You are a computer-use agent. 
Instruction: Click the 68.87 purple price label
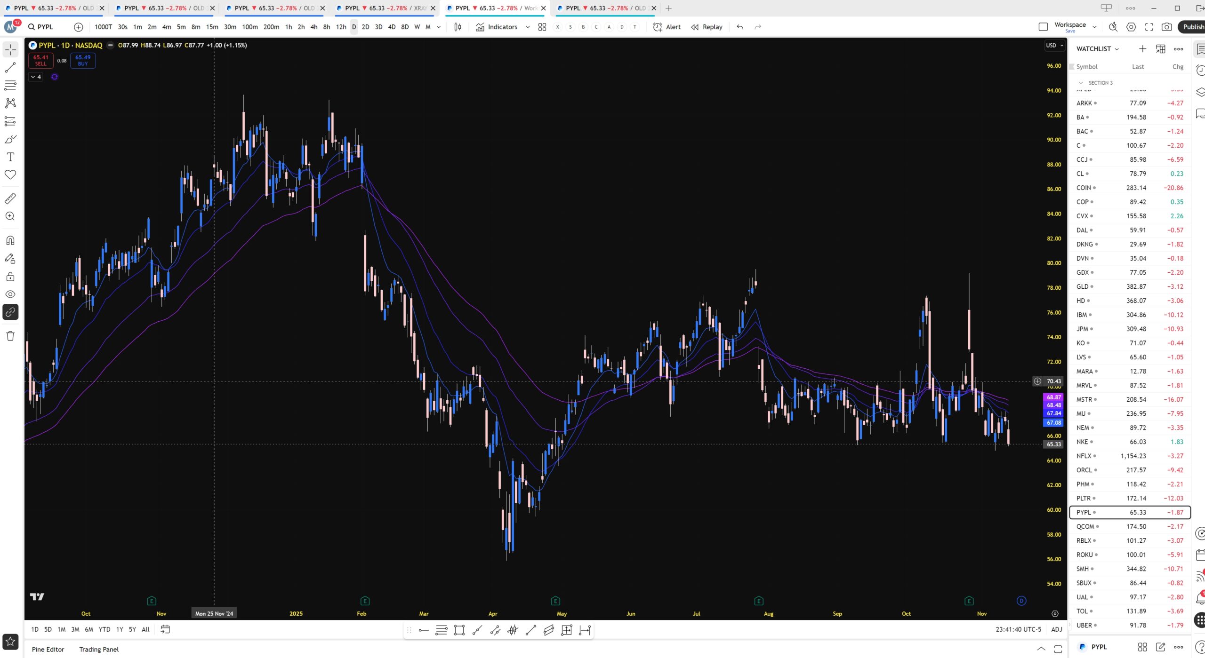coord(1053,397)
